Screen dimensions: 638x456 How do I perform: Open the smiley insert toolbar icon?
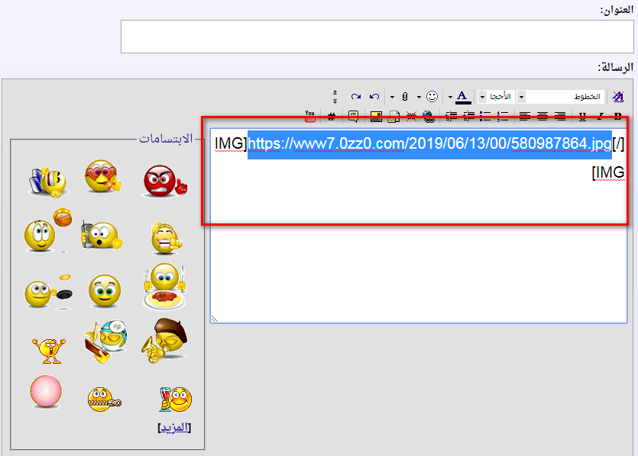pyautogui.click(x=432, y=97)
